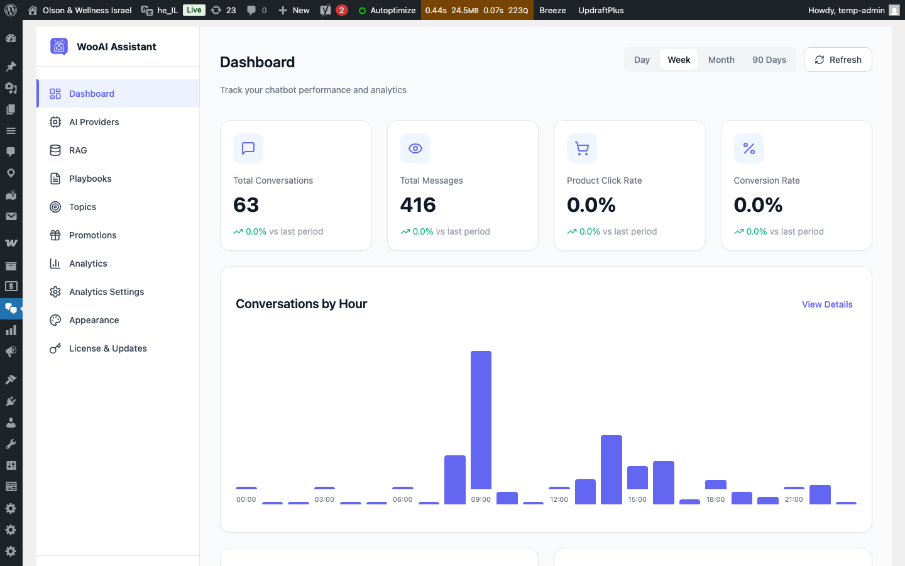The height and width of the screenshot is (566, 905).
Task: Open the Playbooks menu item
Action: click(x=89, y=178)
